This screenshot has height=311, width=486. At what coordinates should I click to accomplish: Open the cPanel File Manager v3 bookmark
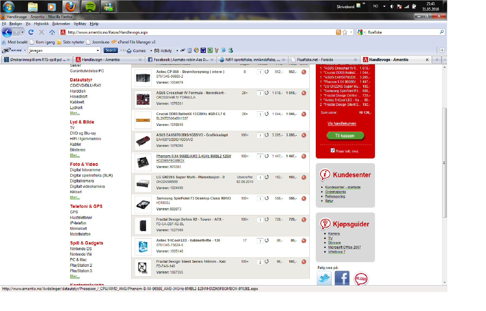pos(133,42)
